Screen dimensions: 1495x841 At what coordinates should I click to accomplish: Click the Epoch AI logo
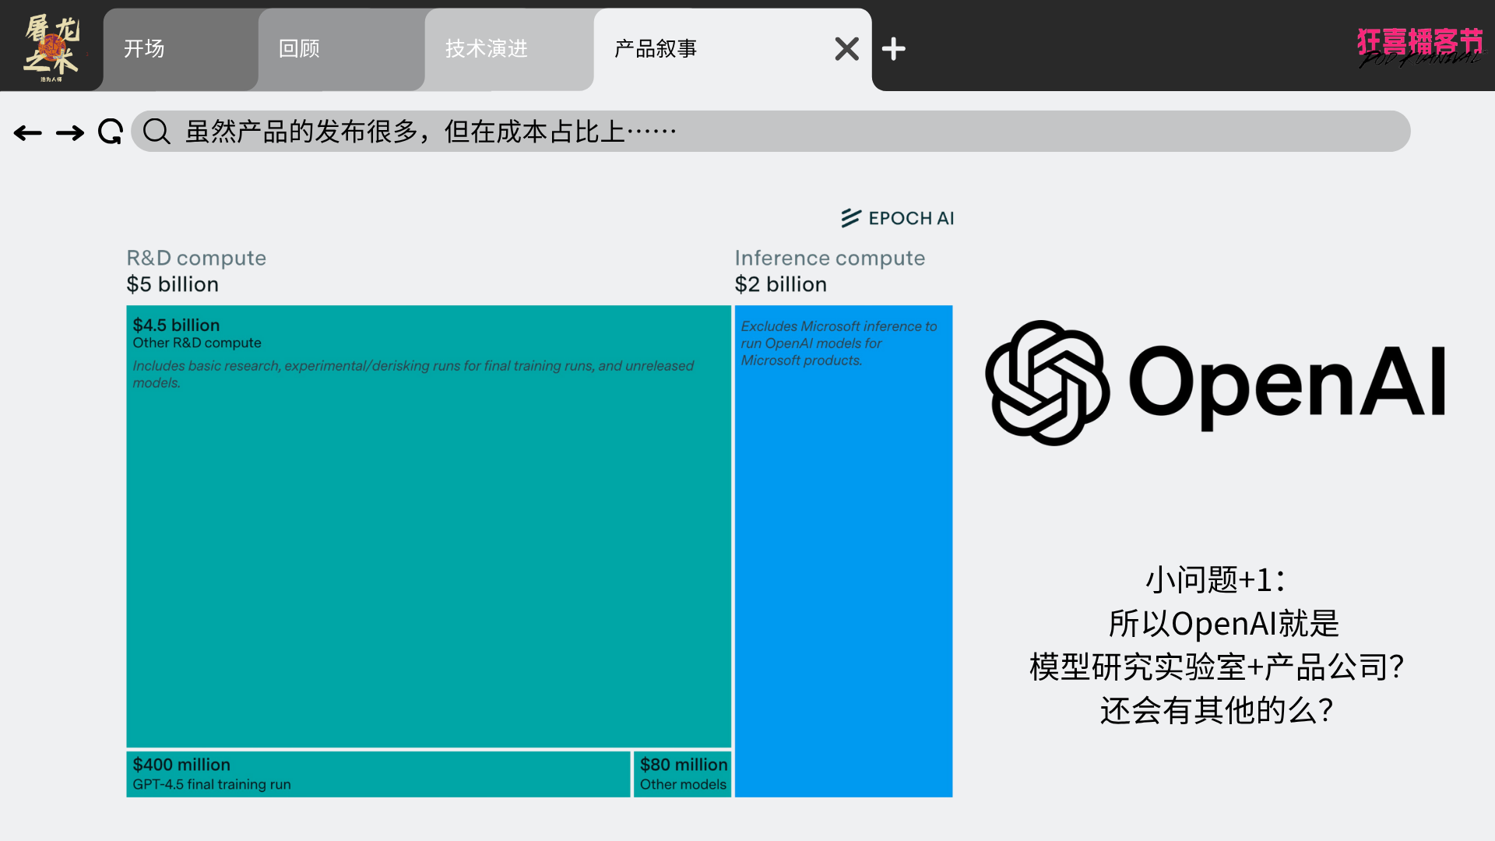(897, 218)
